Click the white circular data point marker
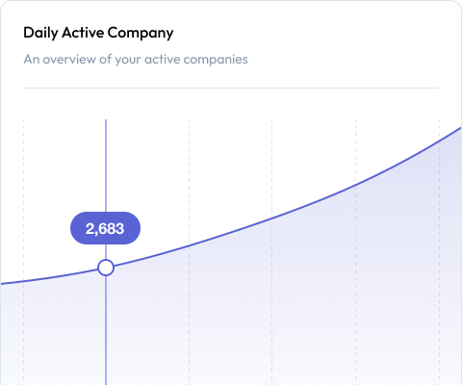This screenshot has width=462, height=385. click(106, 268)
